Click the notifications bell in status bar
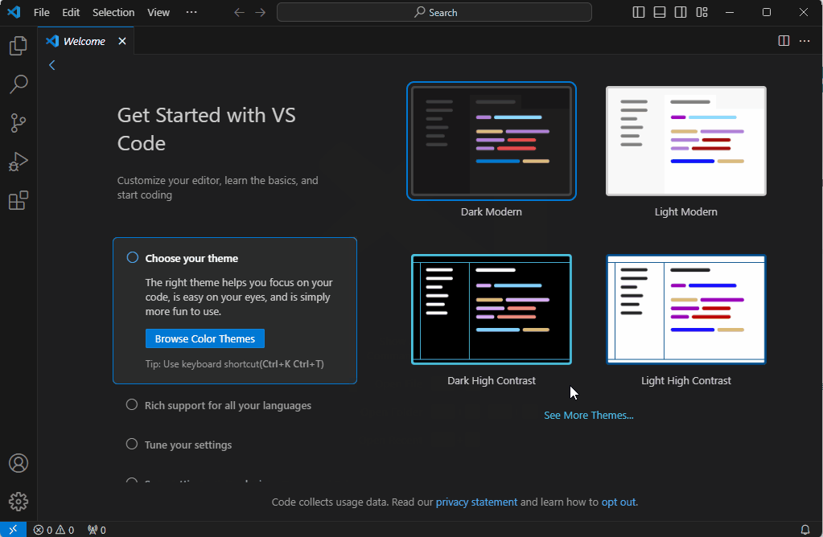Screen dimensions: 823x537 point(805,530)
